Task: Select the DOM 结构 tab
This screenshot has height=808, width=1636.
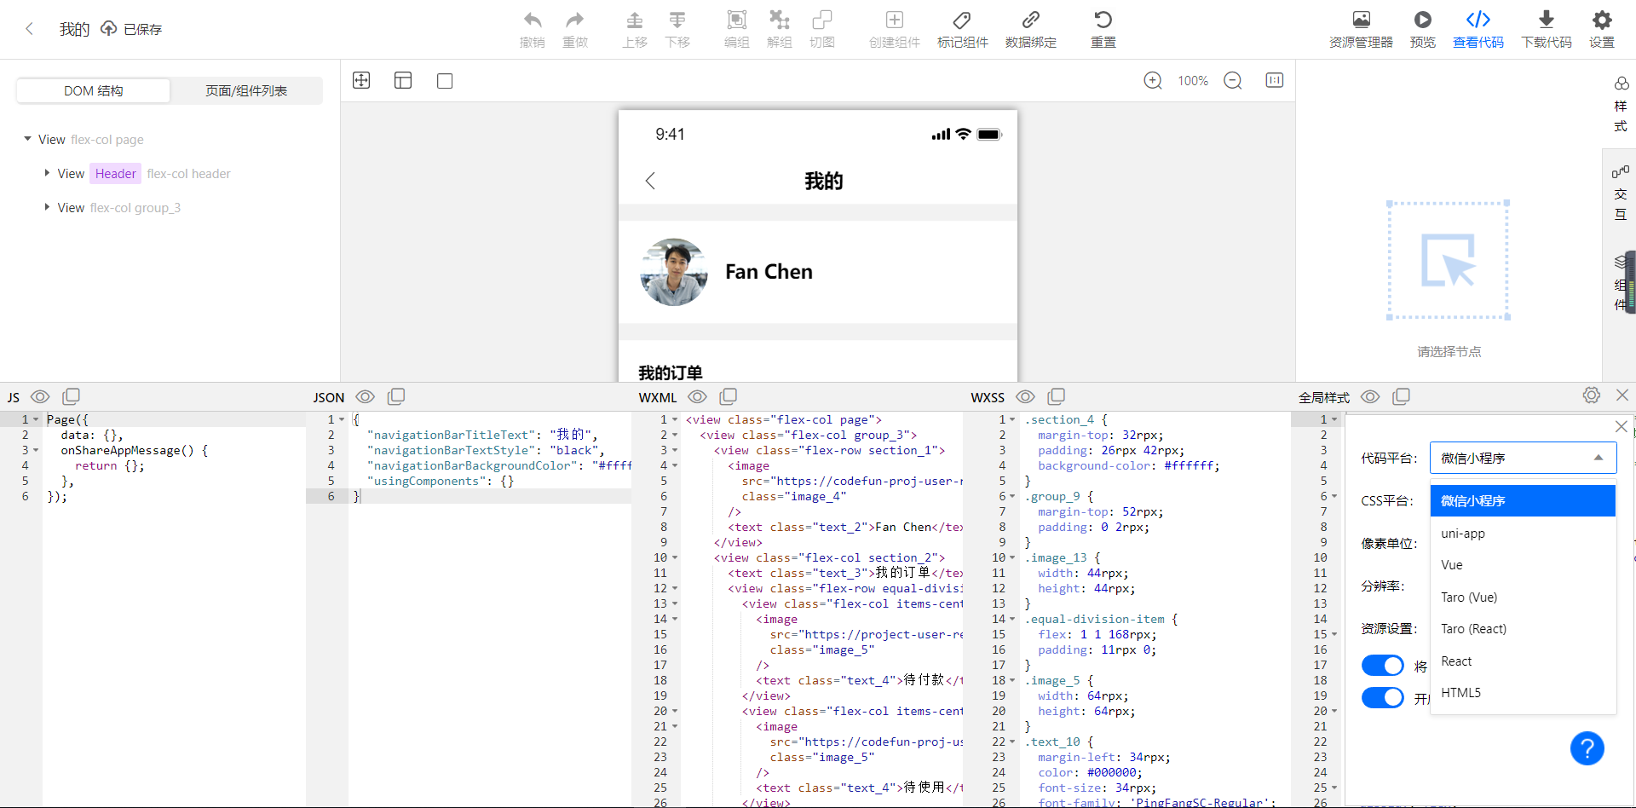Action: coord(92,90)
